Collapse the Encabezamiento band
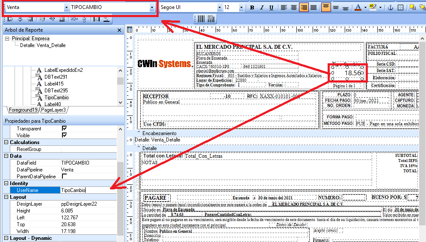This screenshot has width=426, height=242. pyautogui.click(x=139, y=133)
